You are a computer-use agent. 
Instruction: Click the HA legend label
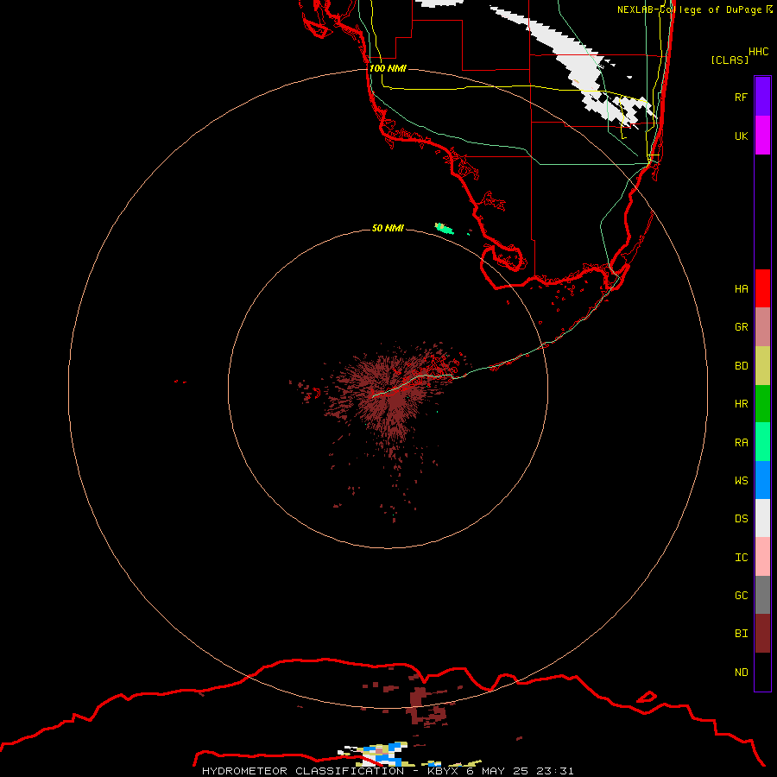tap(741, 288)
